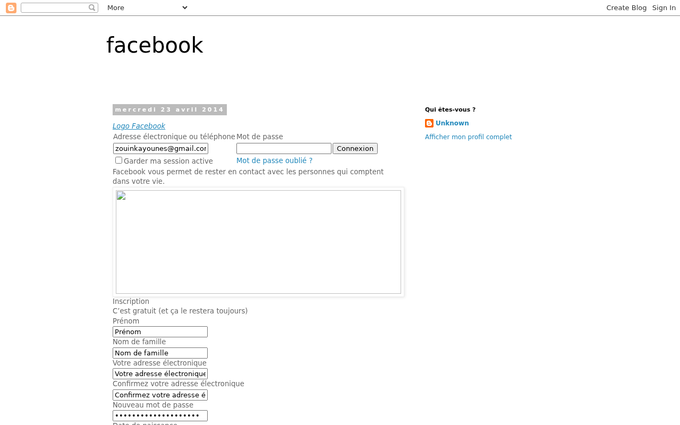Screen dimensions: 680x425
Task: Click the Connexion button
Action: point(355,149)
